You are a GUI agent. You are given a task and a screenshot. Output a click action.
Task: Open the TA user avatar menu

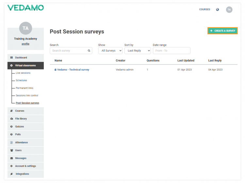[229, 10]
